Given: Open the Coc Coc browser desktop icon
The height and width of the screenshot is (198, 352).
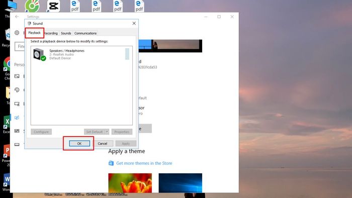Looking at the screenshot, I should coord(32,6).
